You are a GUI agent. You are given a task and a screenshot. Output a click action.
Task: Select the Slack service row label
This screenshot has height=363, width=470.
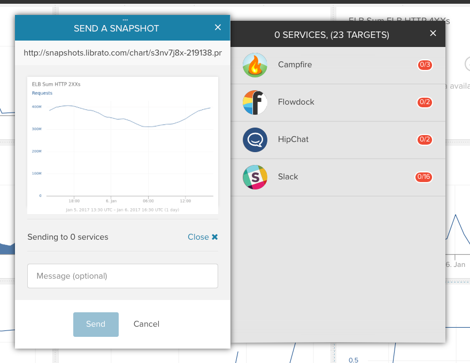(288, 177)
